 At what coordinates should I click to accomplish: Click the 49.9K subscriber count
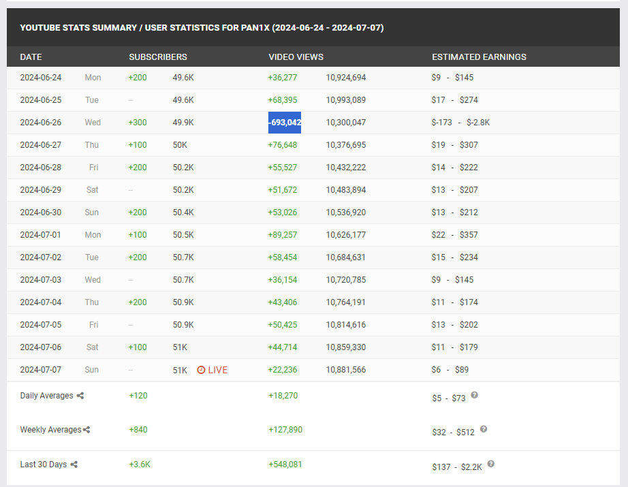coord(183,123)
